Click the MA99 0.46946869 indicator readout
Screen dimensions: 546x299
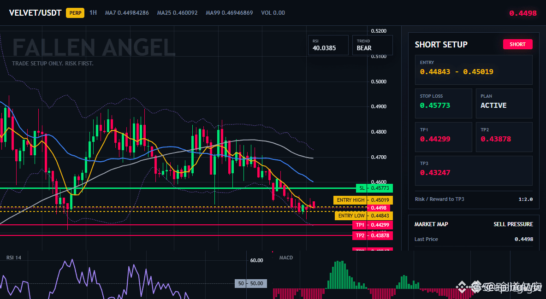point(229,13)
